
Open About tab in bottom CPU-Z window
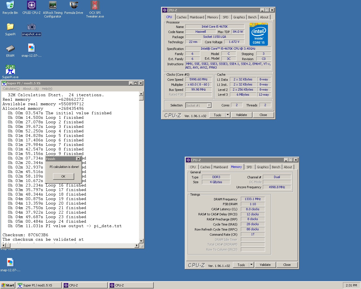288,167
